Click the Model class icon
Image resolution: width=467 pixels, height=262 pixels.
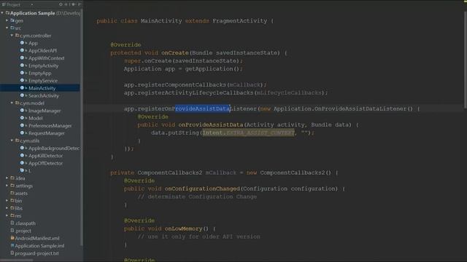pyautogui.click(x=22, y=118)
